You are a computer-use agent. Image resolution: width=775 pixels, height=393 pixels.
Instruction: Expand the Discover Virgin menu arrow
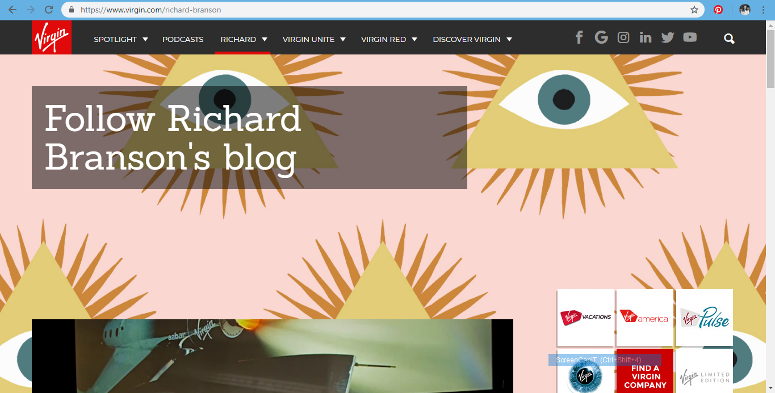pyautogui.click(x=509, y=39)
